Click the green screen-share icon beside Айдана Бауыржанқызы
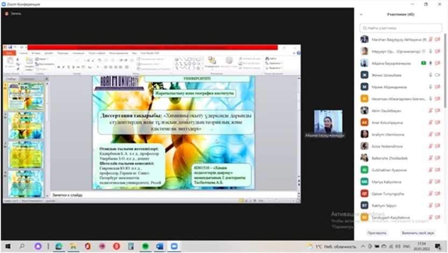The width and height of the screenshot is (448, 253). pyautogui.click(x=423, y=63)
